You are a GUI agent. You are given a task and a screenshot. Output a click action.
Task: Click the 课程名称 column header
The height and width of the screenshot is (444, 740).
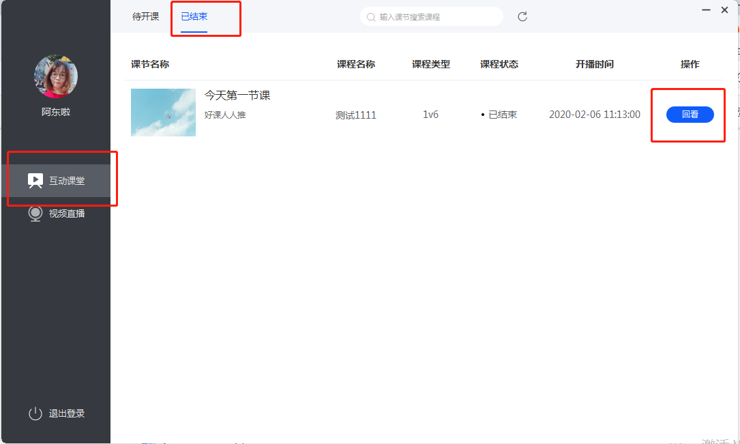[x=356, y=64]
